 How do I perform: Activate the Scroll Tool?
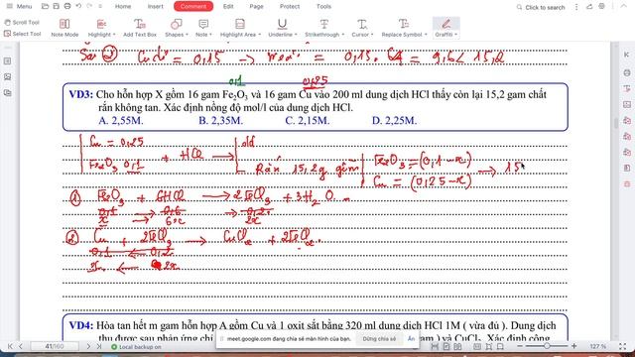(22, 23)
